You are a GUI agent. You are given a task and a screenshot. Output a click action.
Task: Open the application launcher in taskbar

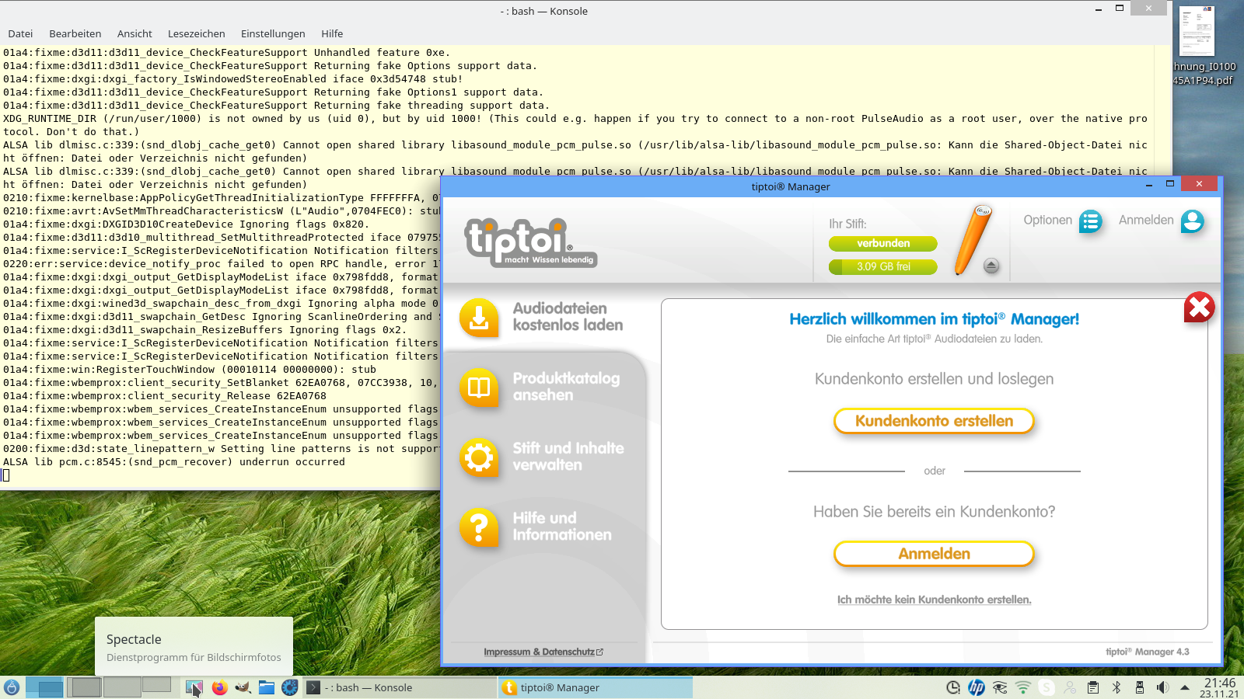point(12,687)
